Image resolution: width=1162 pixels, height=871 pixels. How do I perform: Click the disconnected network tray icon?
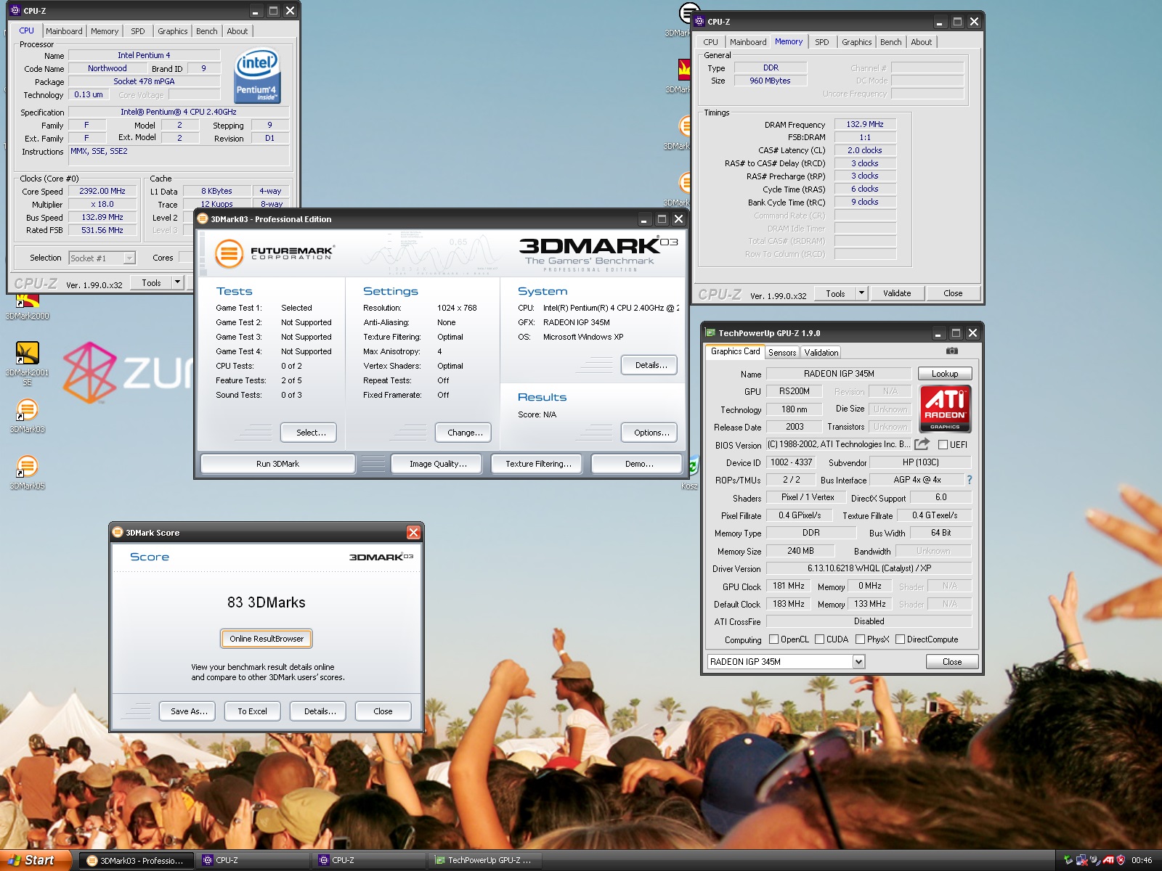pyautogui.click(x=1081, y=860)
